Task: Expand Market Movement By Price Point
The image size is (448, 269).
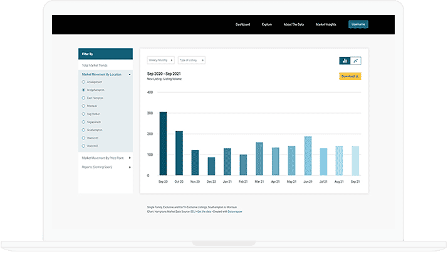Action: [105, 158]
